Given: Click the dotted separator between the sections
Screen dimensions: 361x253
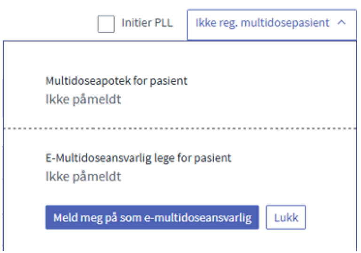Looking at the screenshot, I should 180,128.
